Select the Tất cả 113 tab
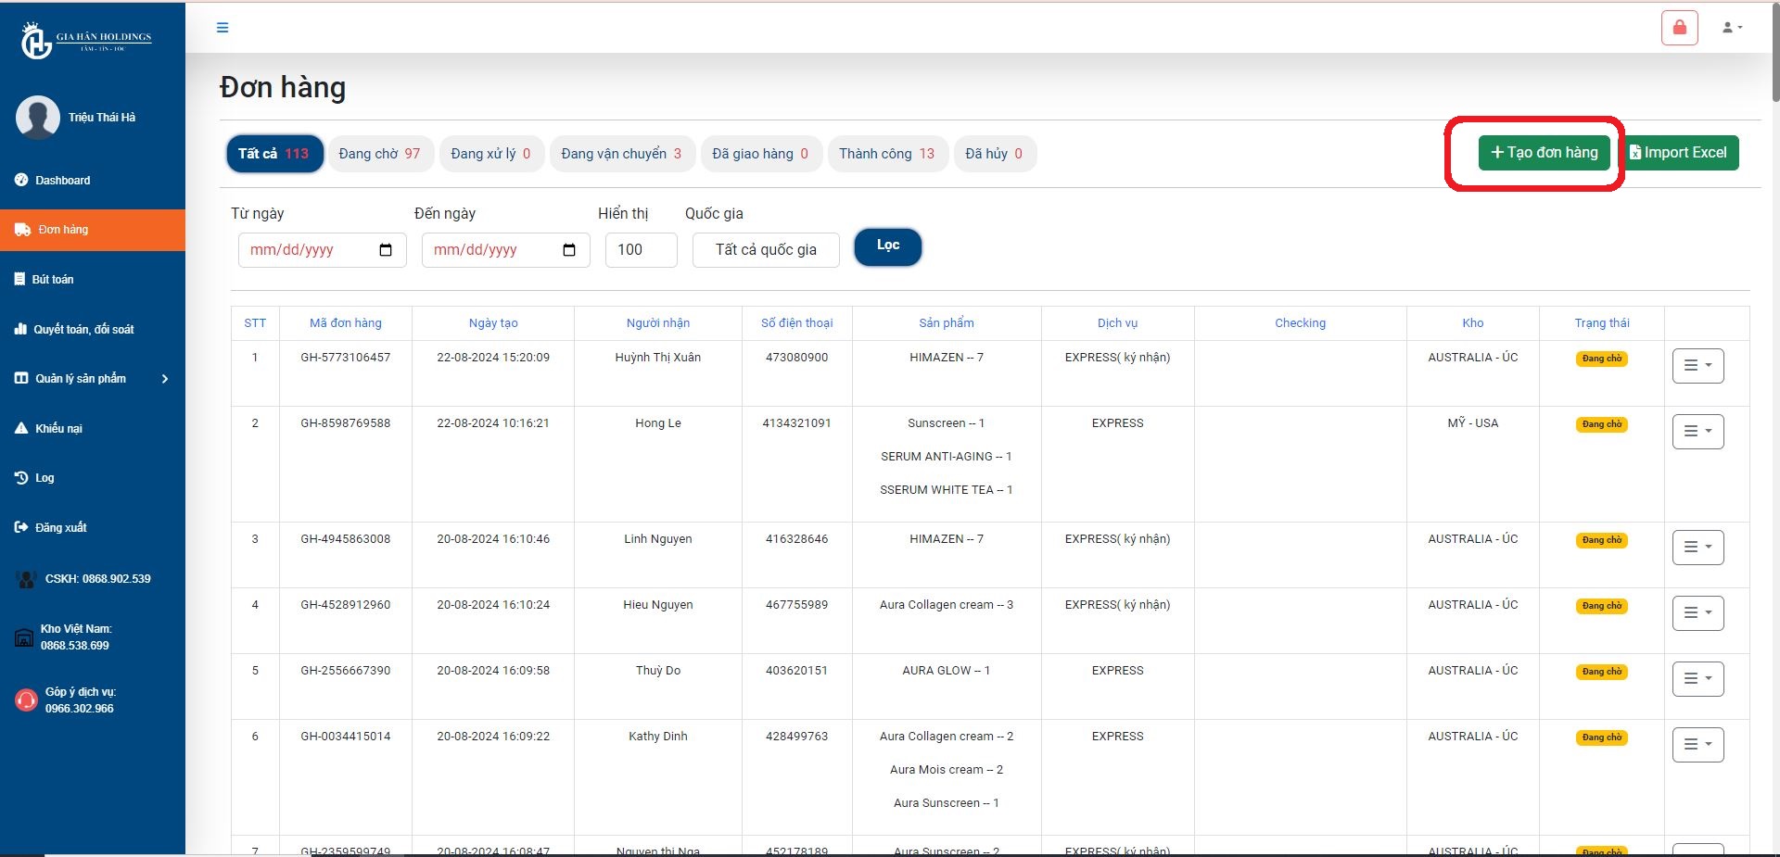 coord(273,154)
